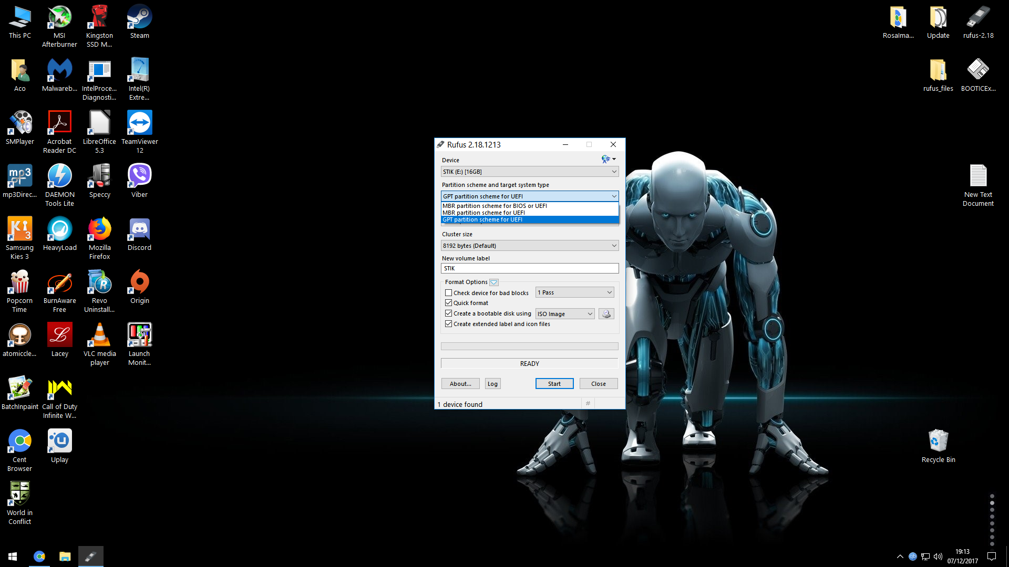Open the Cluster size dropdown

click(529, 246)
